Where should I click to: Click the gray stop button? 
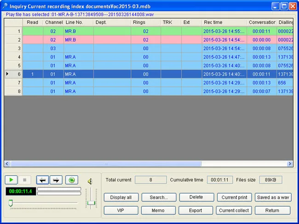coord(24,180)
